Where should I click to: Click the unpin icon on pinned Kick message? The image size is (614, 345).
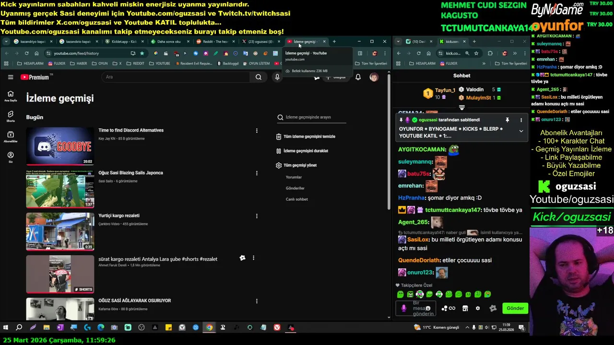(x=507, y=120)
